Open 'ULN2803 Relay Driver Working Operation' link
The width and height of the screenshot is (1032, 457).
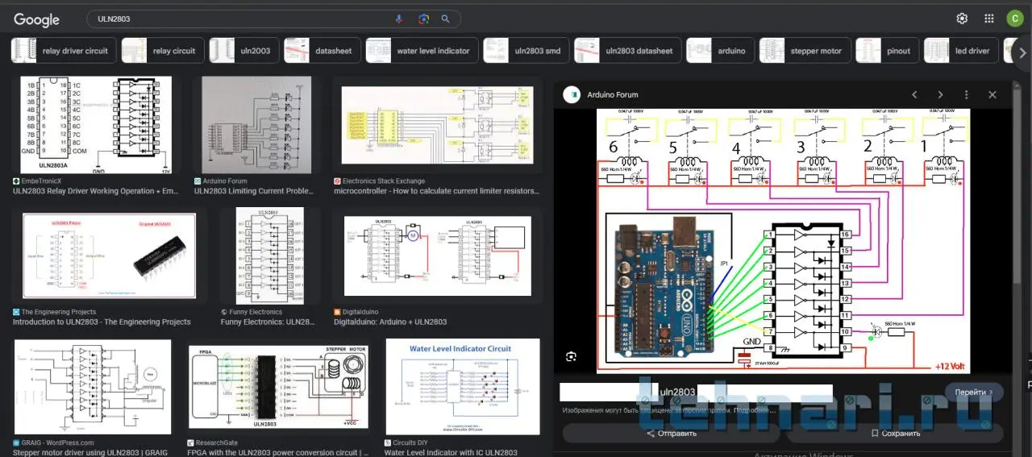tap(95, 191)
